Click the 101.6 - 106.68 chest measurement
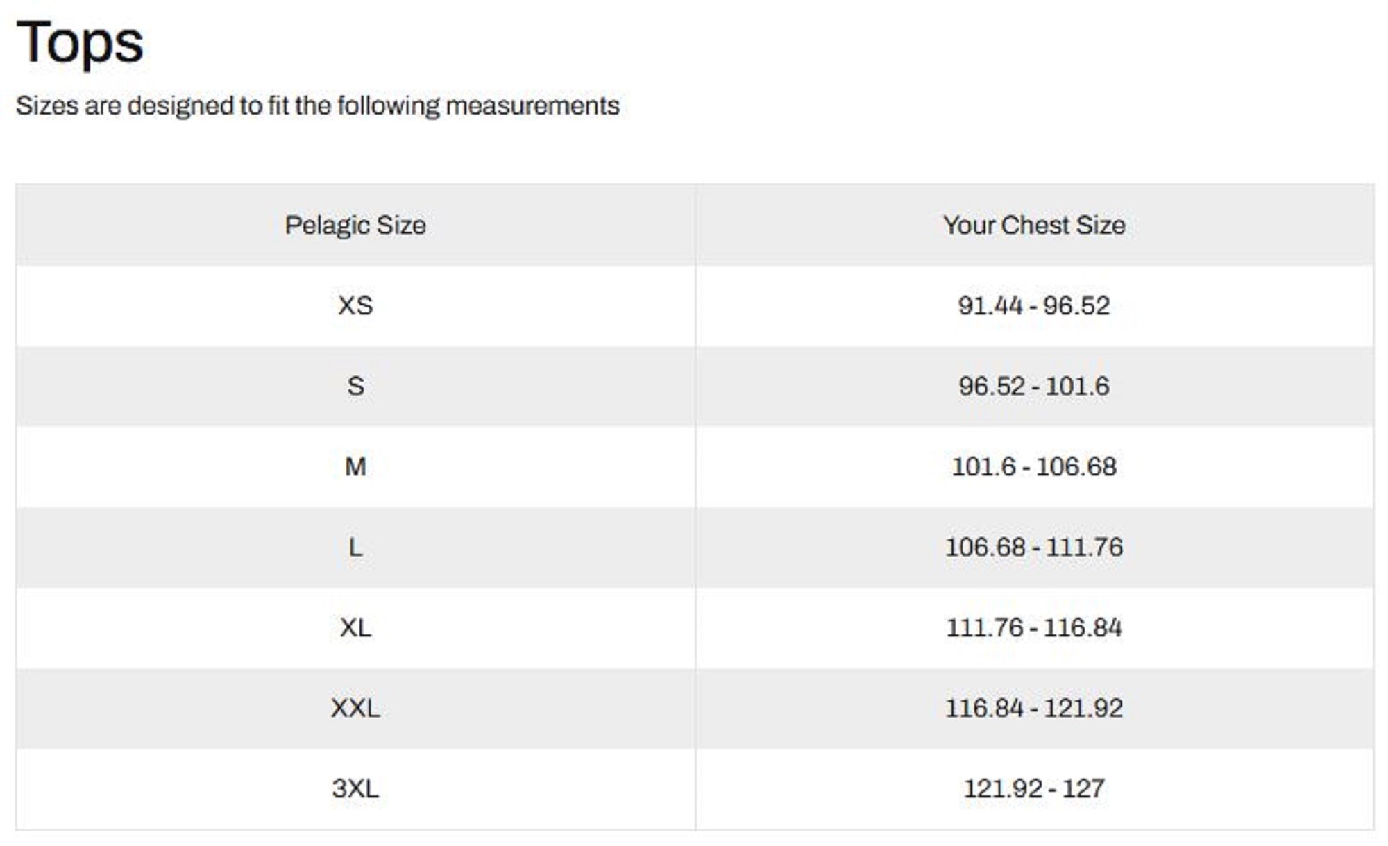Image resolution: width=1388 pixels, height=846 pixels. (x=1034, y=467)
